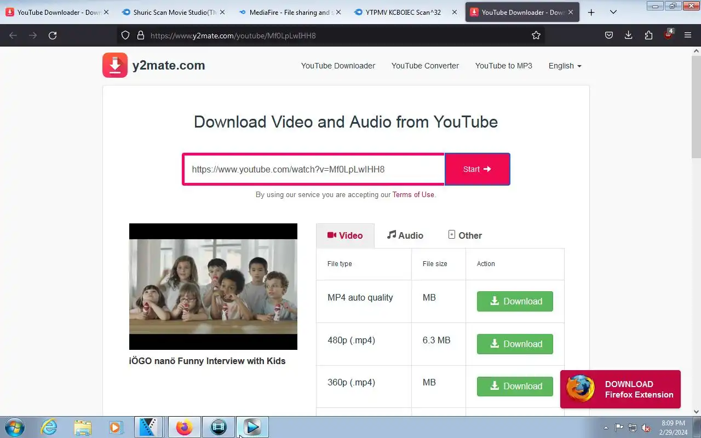This screenshot has width=701, height=438.
Task: Click the blue play button taskbar app
Action: (x=252, y=427)
